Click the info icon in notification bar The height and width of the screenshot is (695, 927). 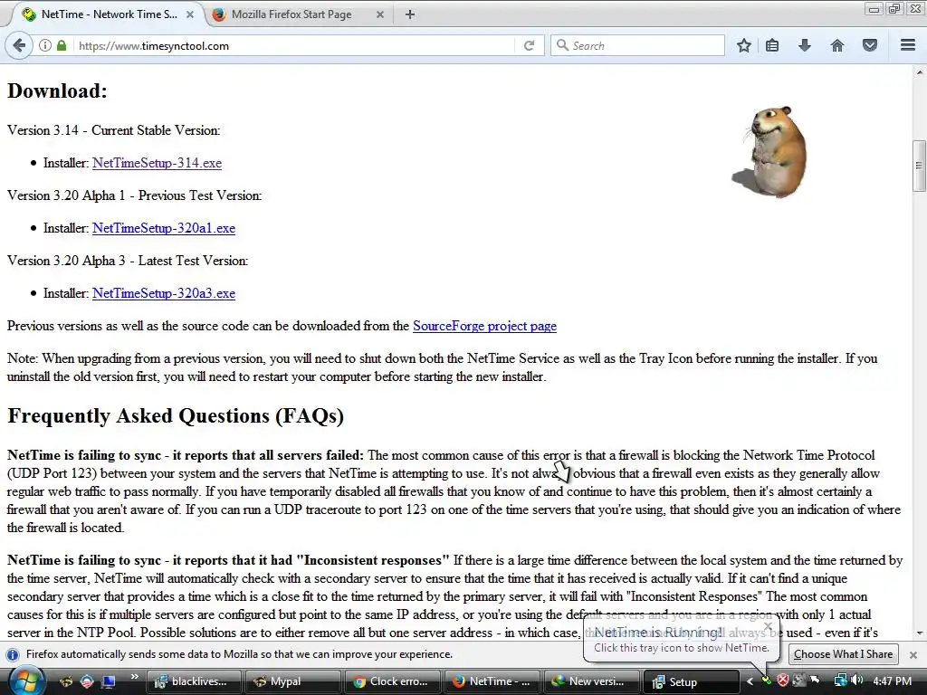coord(13,655)
